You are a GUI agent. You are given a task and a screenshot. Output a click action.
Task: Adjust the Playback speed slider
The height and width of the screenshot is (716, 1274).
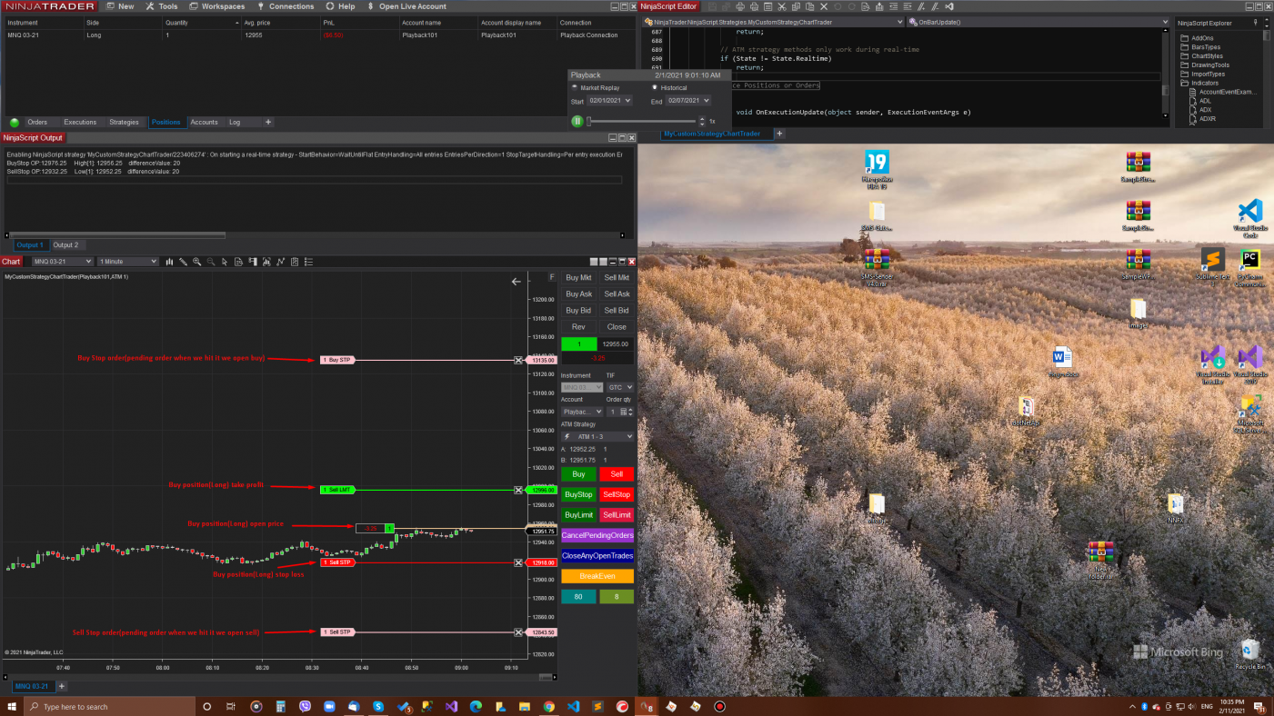643,121
